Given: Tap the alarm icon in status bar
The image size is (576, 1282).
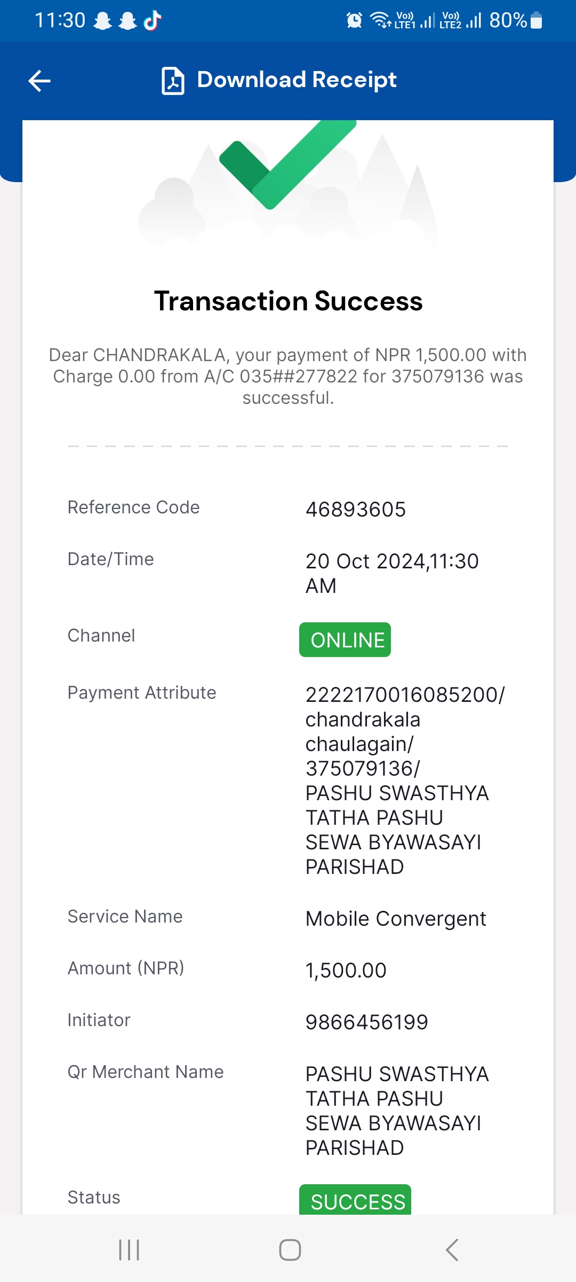Looking at the screenshot, I should click(x=354, y=20).
